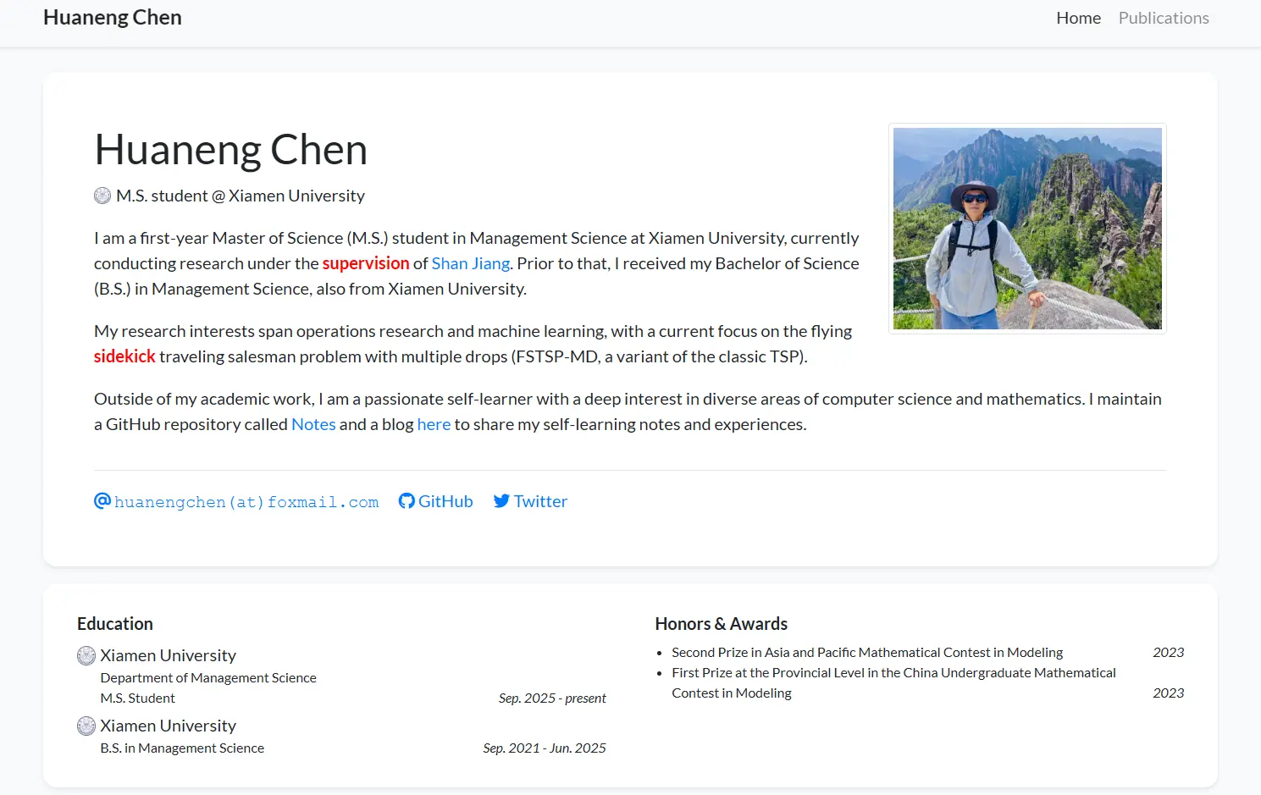
Task: Click the email at-sign icon
Action: click(102, 501)
